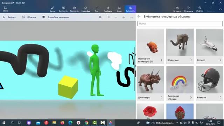Viewport: 224px width, 126px height.
Task: Open the Холст canvas tab
Action: pos(119,9)
